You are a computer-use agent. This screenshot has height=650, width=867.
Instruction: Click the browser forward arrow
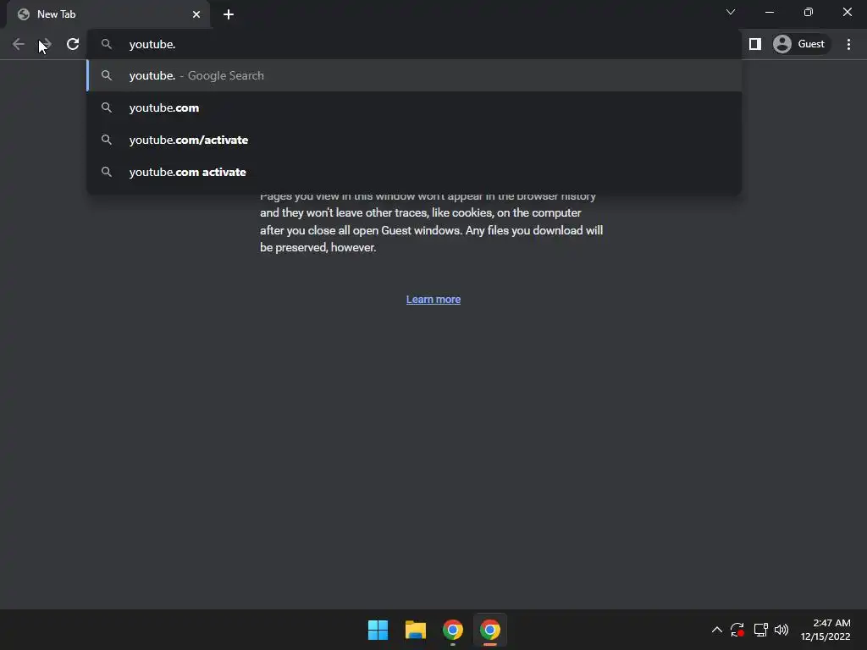pyautogui.click(x=46, y=44)
